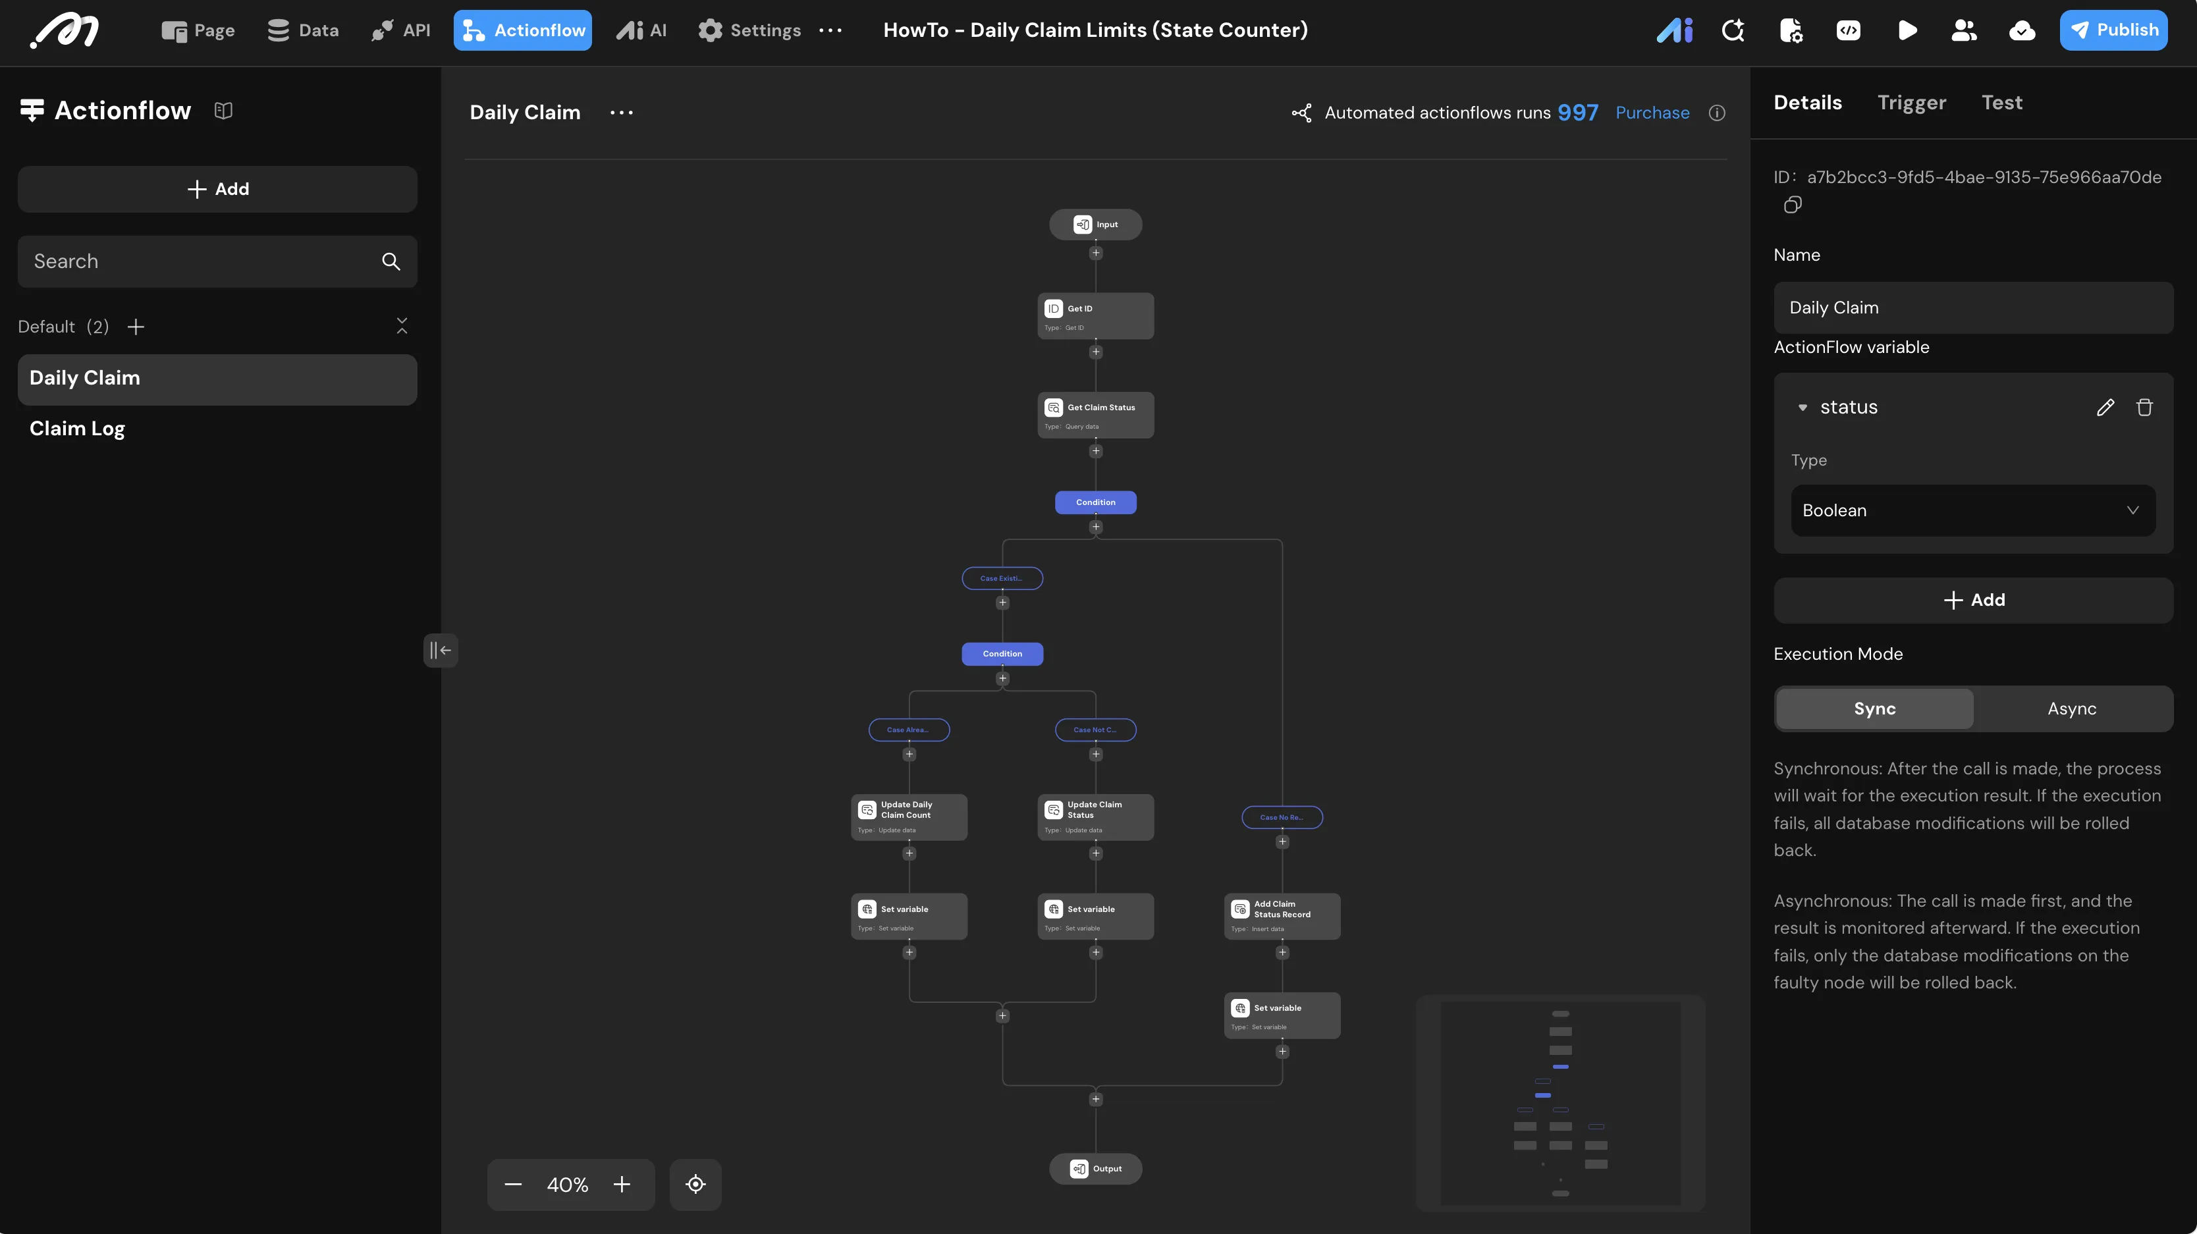Select the Actionflow tab
Image resolution: width=2197 pixels, height=1234 pixels.
(x=523, y=31)
